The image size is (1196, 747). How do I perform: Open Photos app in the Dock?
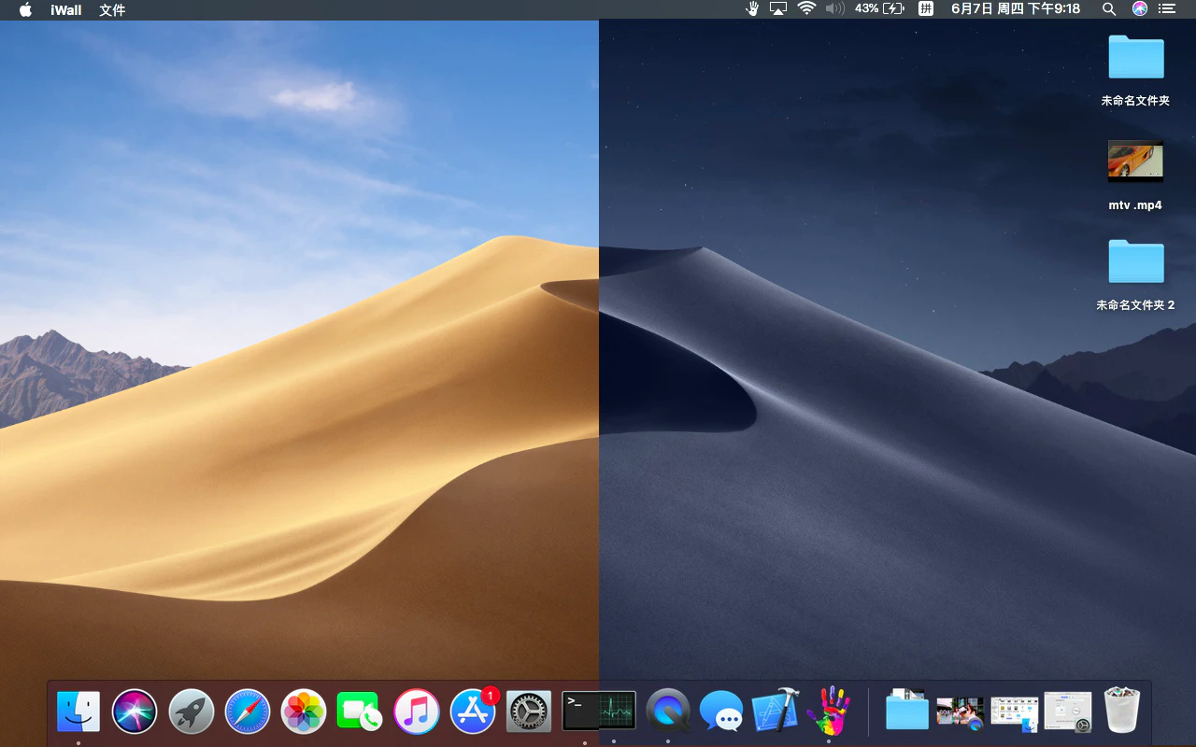304,712
